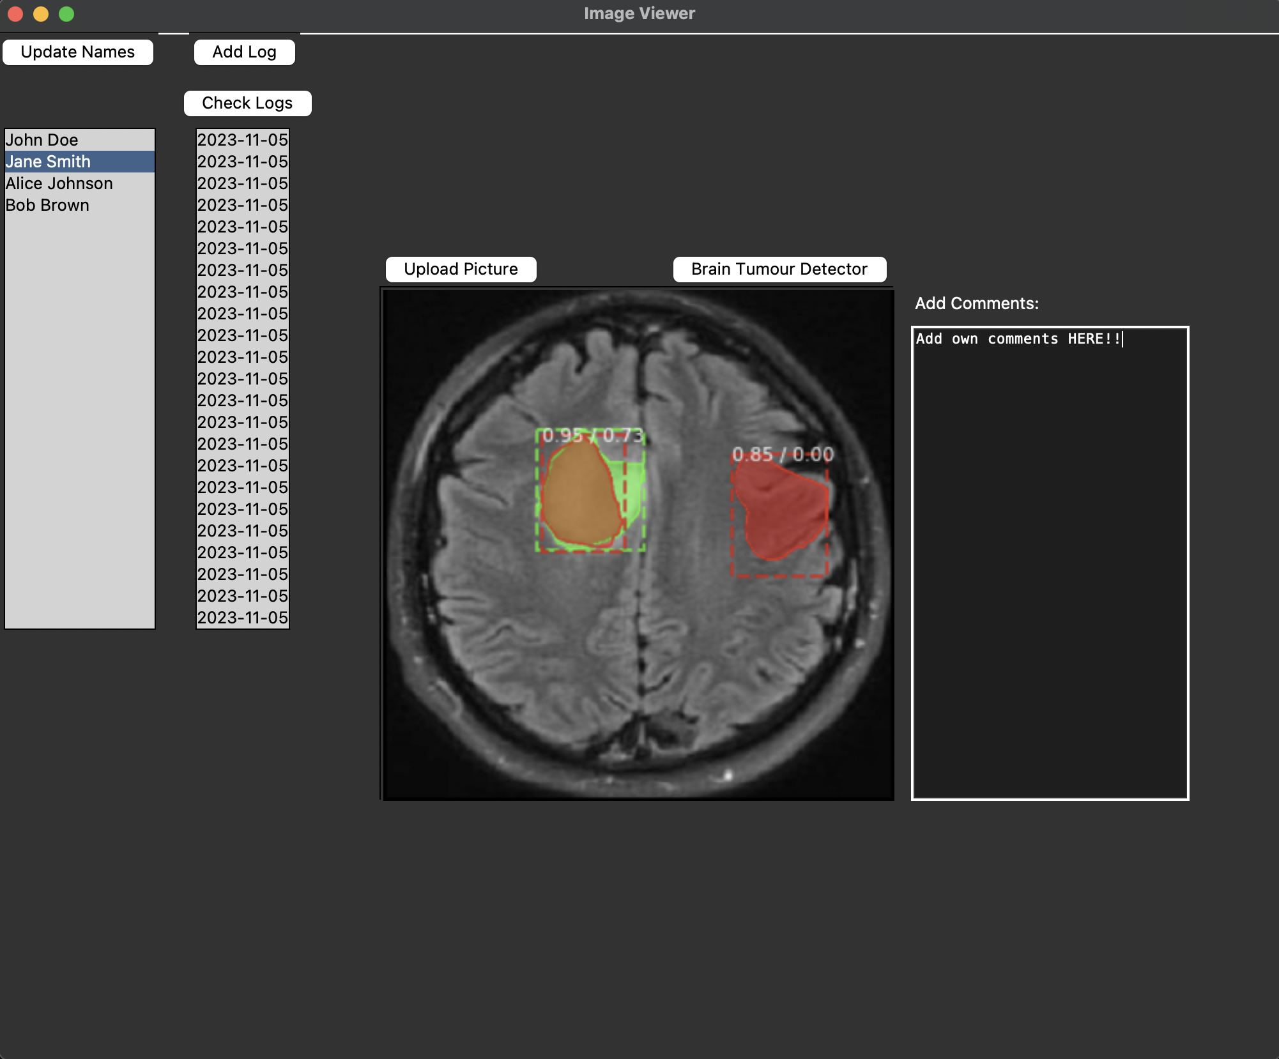Select the last 2023-11-05 log entry

242,618
